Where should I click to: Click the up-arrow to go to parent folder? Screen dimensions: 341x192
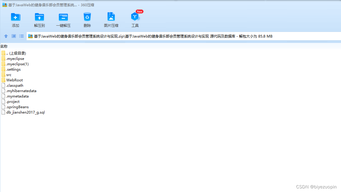[6, 36]
